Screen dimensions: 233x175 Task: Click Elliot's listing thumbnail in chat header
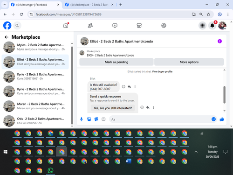click(x=84, y=41)
